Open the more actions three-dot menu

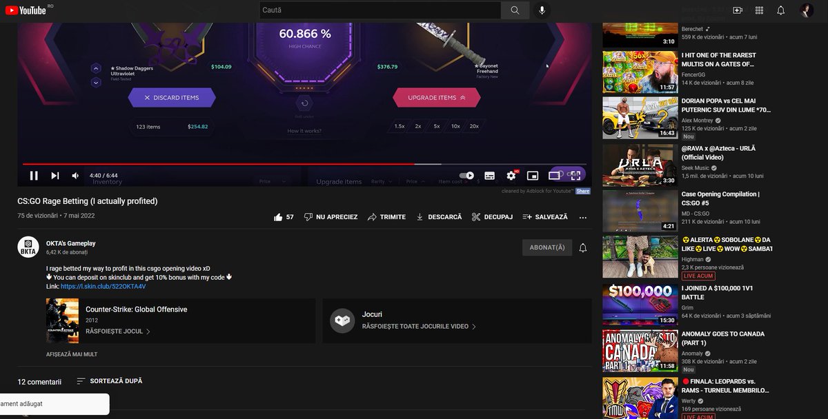click(583, 217)
